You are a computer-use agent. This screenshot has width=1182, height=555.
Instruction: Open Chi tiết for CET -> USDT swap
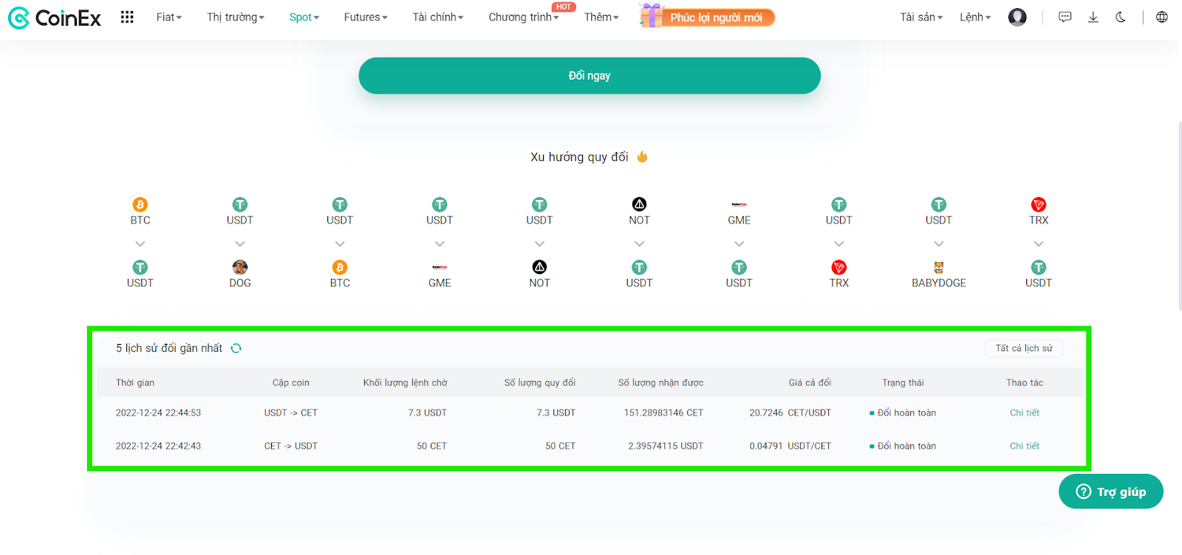pyautogui.click(x=1025, y=446)
